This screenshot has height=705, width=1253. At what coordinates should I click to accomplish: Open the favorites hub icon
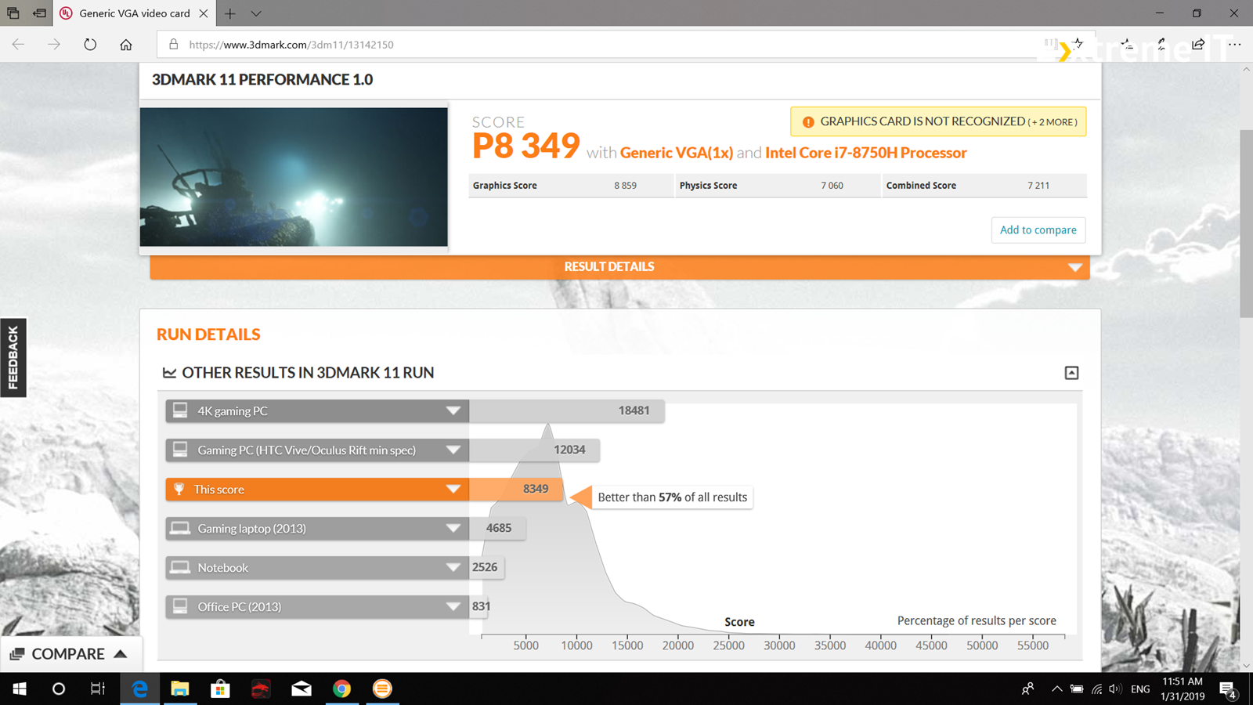coord(1126,45)
